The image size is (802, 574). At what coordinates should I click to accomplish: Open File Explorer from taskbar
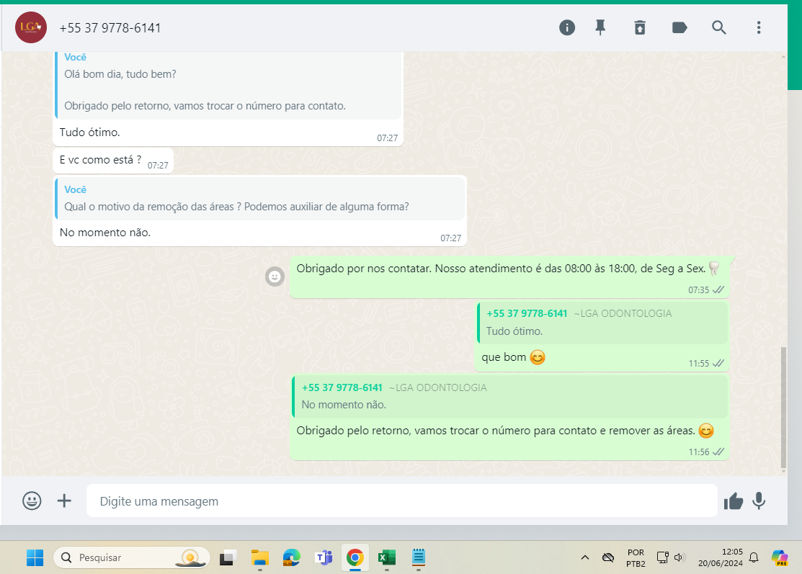coord(260,557)
